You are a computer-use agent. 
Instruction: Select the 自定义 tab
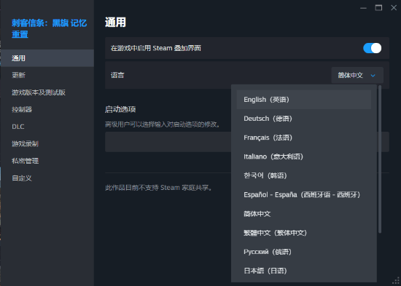point(47,178)
